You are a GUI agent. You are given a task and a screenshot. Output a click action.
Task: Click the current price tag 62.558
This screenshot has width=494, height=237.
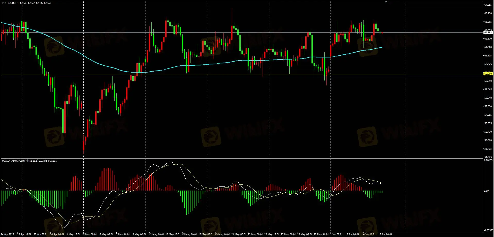tap(488, 33)
